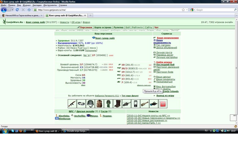Screen dimensions: 238x152
Task: Open the brown vest armor slot
Action: pos(99,104)
